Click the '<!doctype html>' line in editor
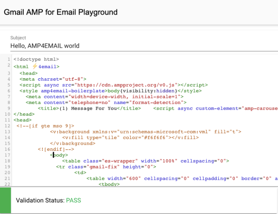 pos(36,59)
